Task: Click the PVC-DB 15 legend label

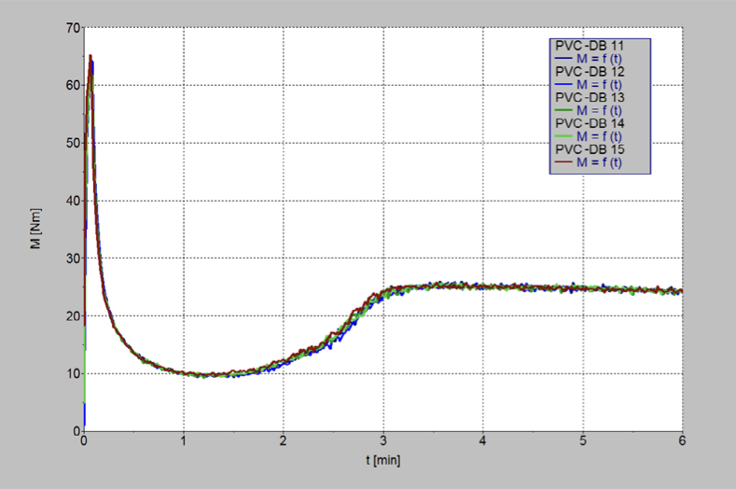Action: click(x=590, y=149)
